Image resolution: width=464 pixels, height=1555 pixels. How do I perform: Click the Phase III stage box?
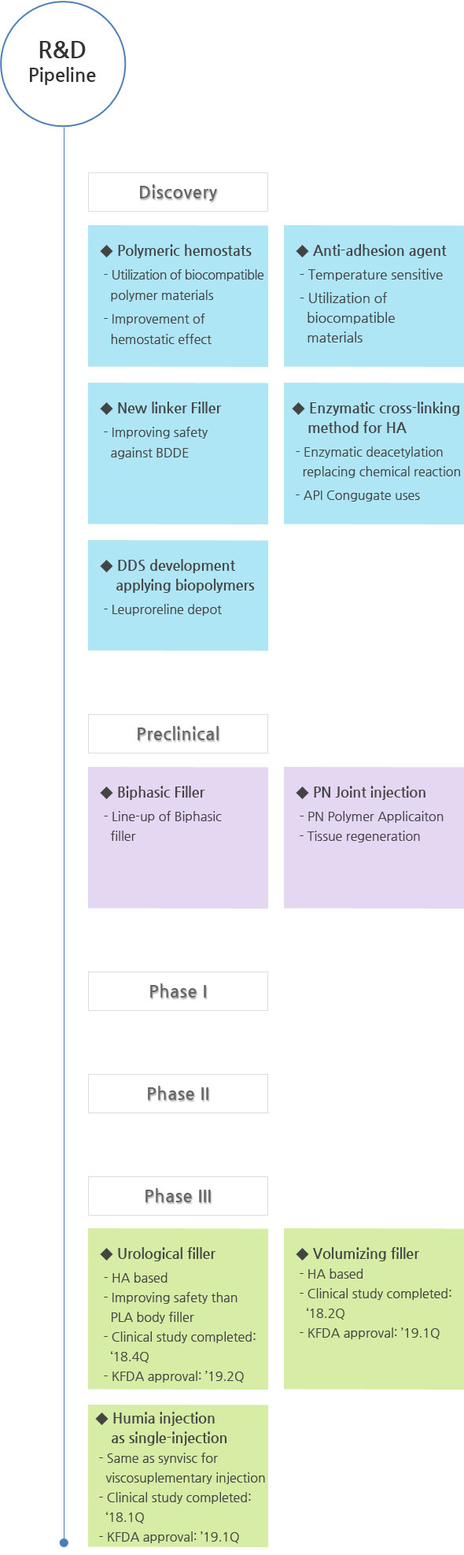click(x=178, y=1196)
